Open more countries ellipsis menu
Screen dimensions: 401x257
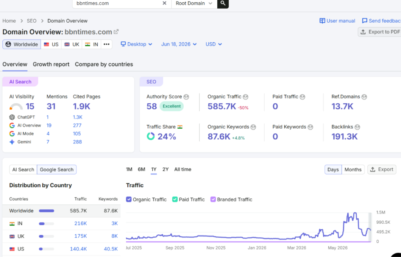coord(107,44)
